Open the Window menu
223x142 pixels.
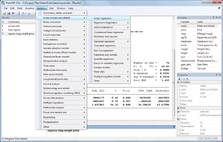[61, 9]
